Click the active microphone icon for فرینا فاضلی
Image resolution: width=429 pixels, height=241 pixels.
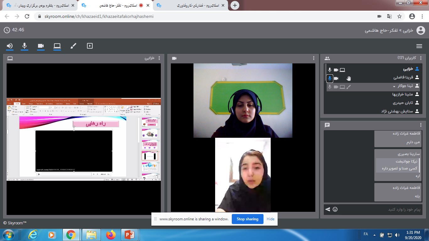point(329,78)
